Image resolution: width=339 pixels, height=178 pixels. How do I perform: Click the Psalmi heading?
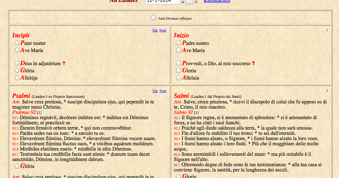(x=21, y=96)
